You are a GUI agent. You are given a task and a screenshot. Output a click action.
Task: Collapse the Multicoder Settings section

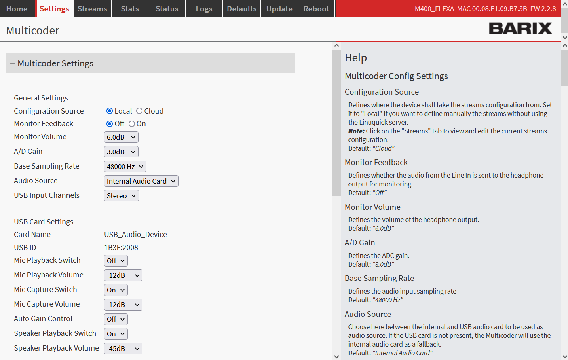(x=13, y=64)
